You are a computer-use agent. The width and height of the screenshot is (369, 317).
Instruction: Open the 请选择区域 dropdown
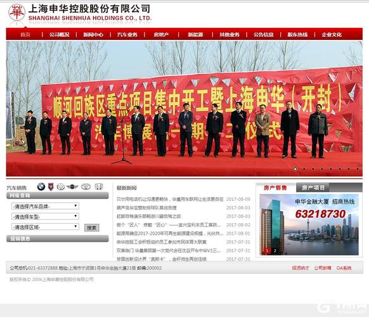[x=45, y=227]
